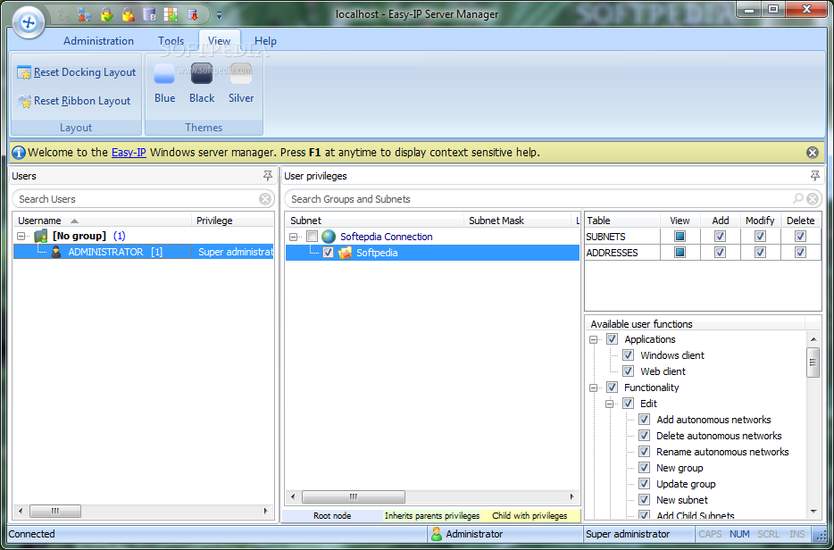
Task: Click the padlock with green checkmark icon
Action: (106, 15)
